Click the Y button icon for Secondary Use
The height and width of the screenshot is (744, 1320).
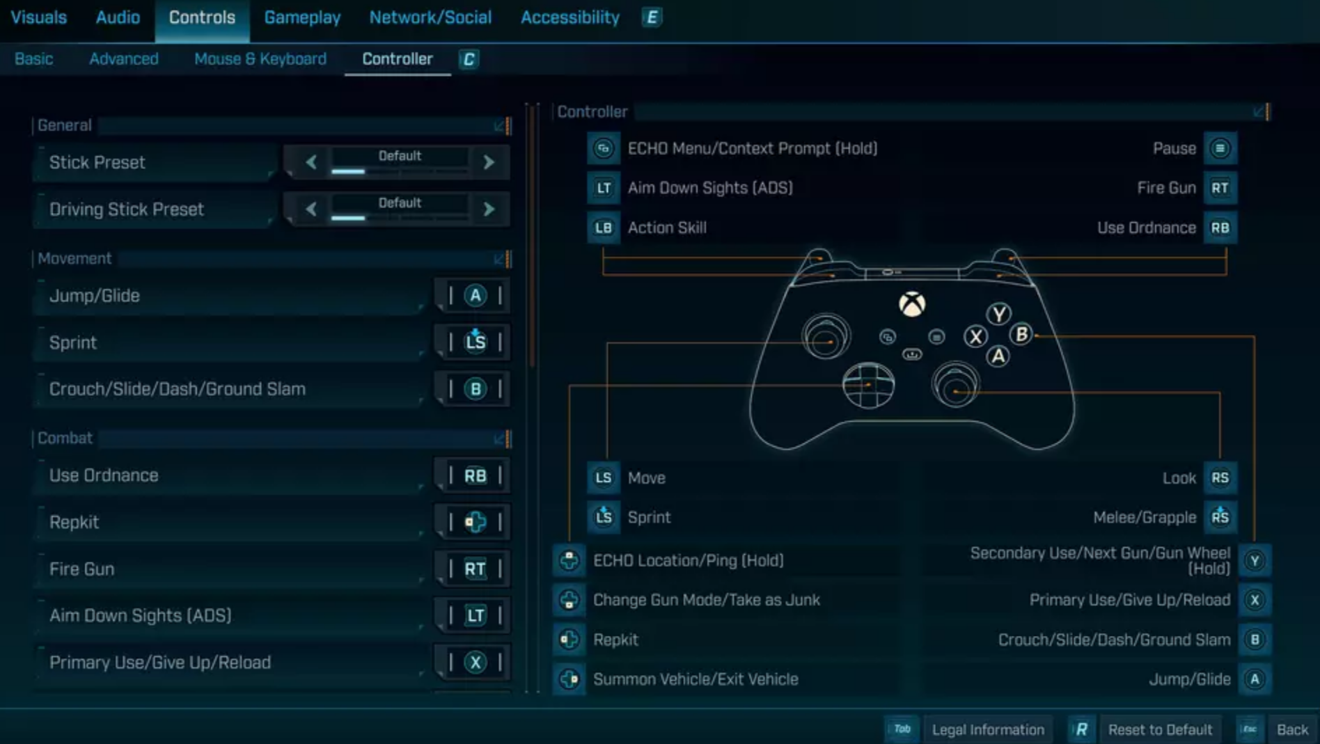coord(1254,561)
